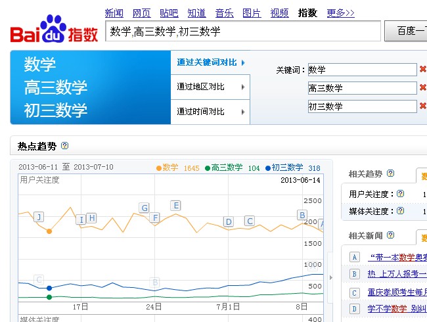
Task: Click the help icon beside 相关新闻
Action: [390, 235]
